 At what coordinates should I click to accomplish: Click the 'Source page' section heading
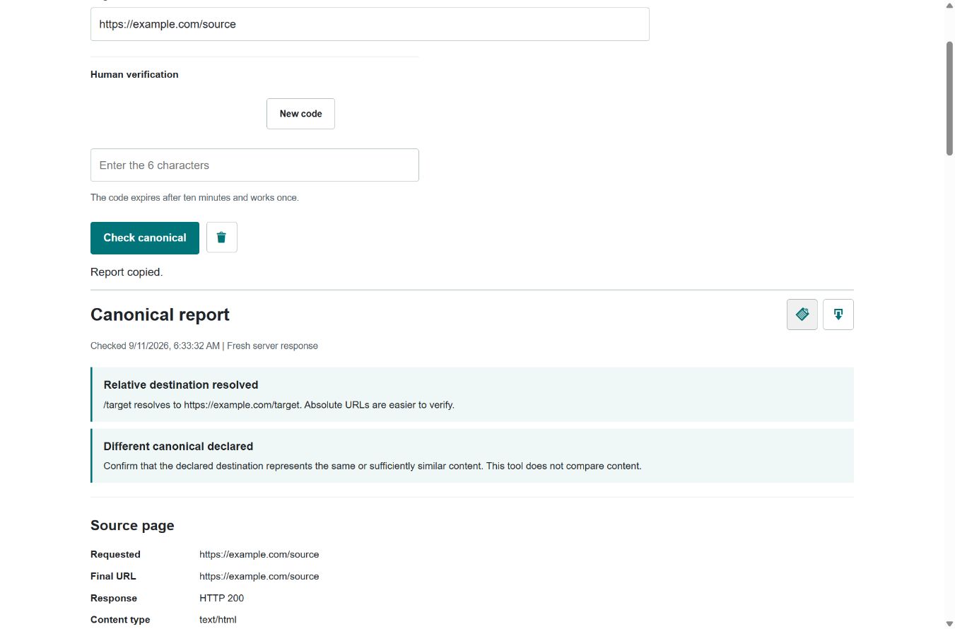pyautogui.click(x=132, y=526)
